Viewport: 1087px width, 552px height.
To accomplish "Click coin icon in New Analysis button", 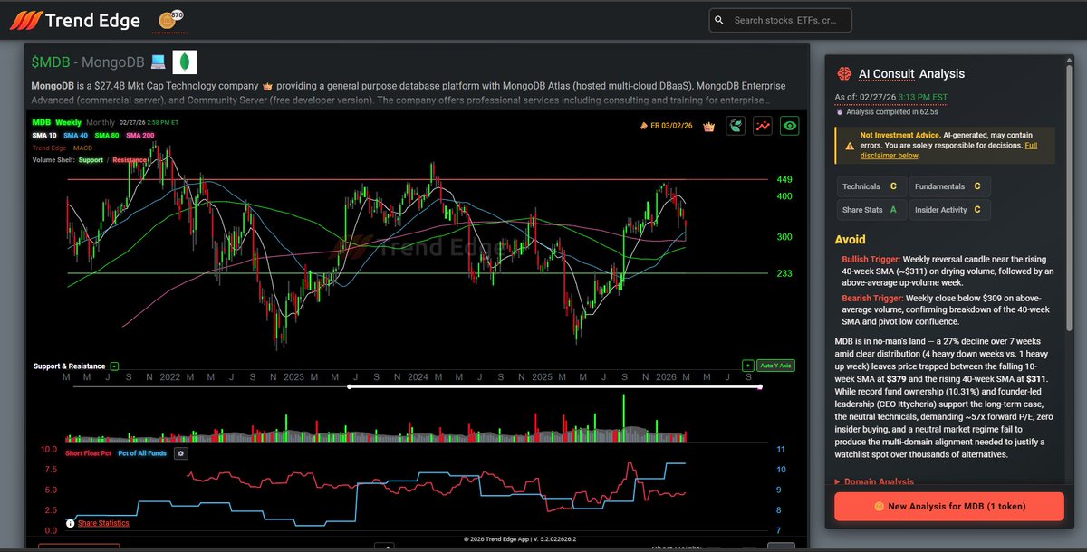I will coord(879,506).
